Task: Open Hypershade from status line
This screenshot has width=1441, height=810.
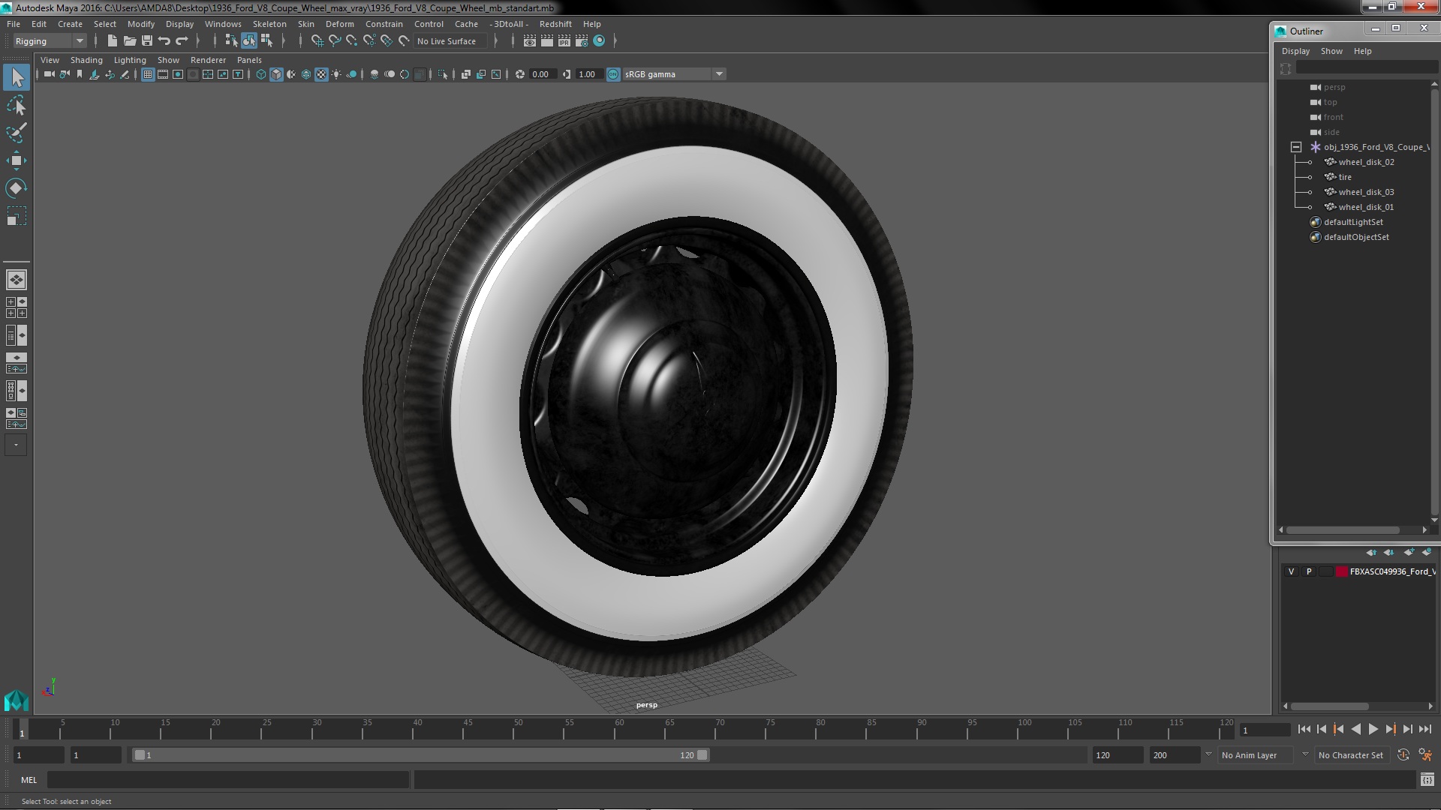Action: [x=599, y=41]
